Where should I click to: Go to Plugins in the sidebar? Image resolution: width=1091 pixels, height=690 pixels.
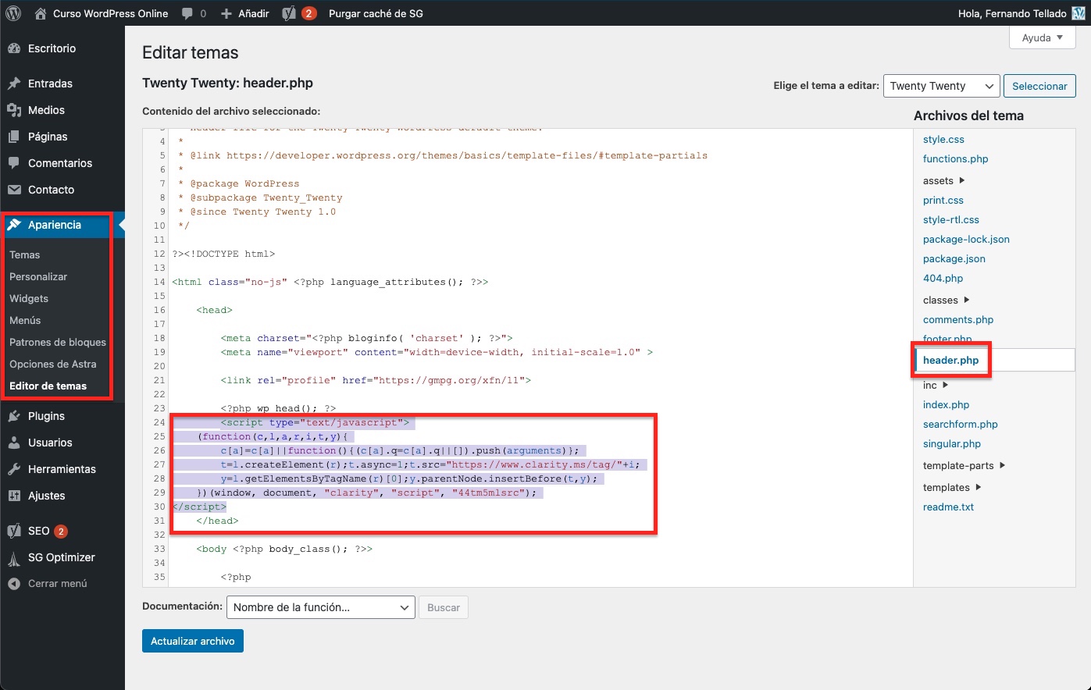click(x=46, y=416)
